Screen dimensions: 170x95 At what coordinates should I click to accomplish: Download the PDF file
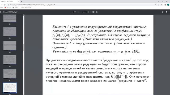point(163,12)
